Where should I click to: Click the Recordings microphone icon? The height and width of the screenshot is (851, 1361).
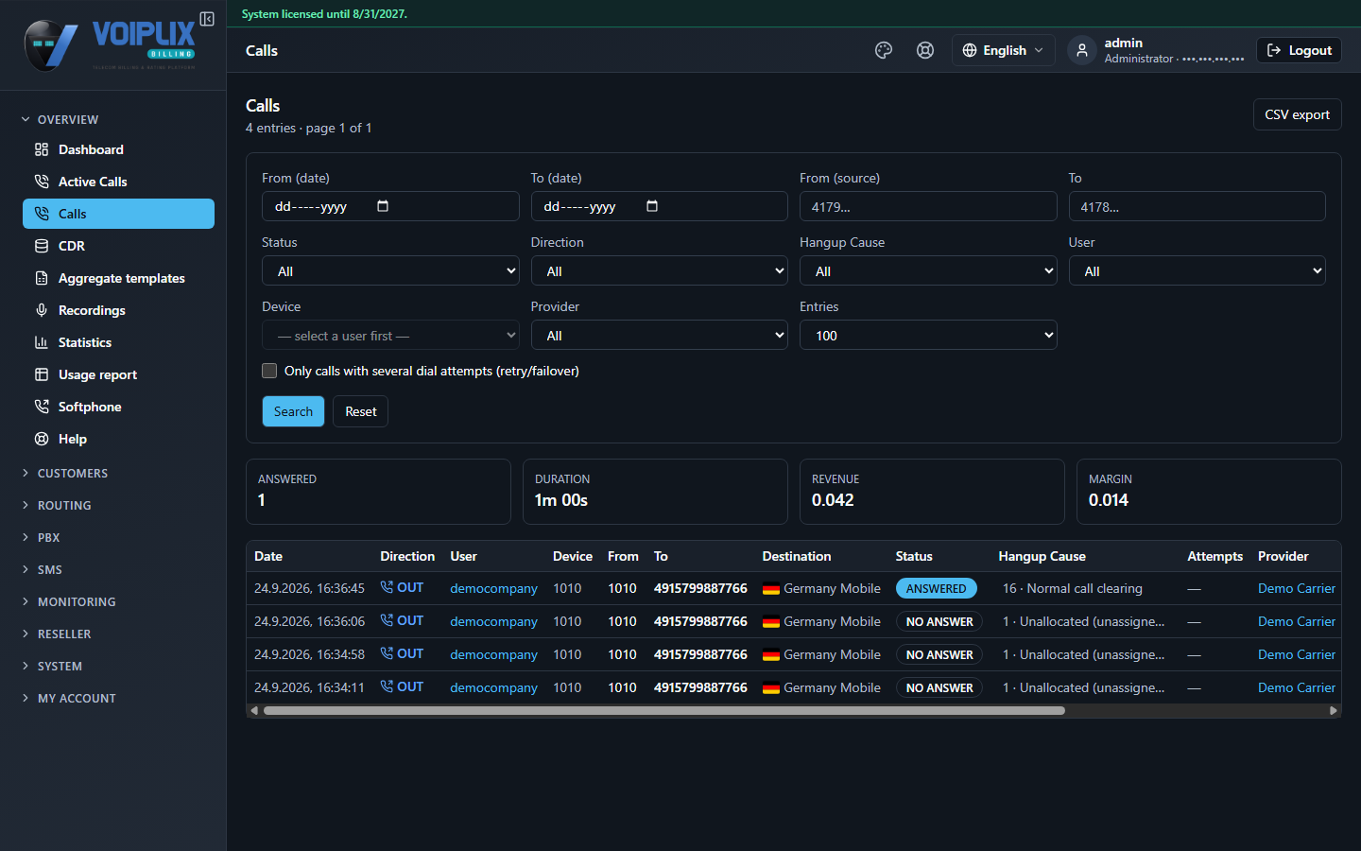[42, 310]
